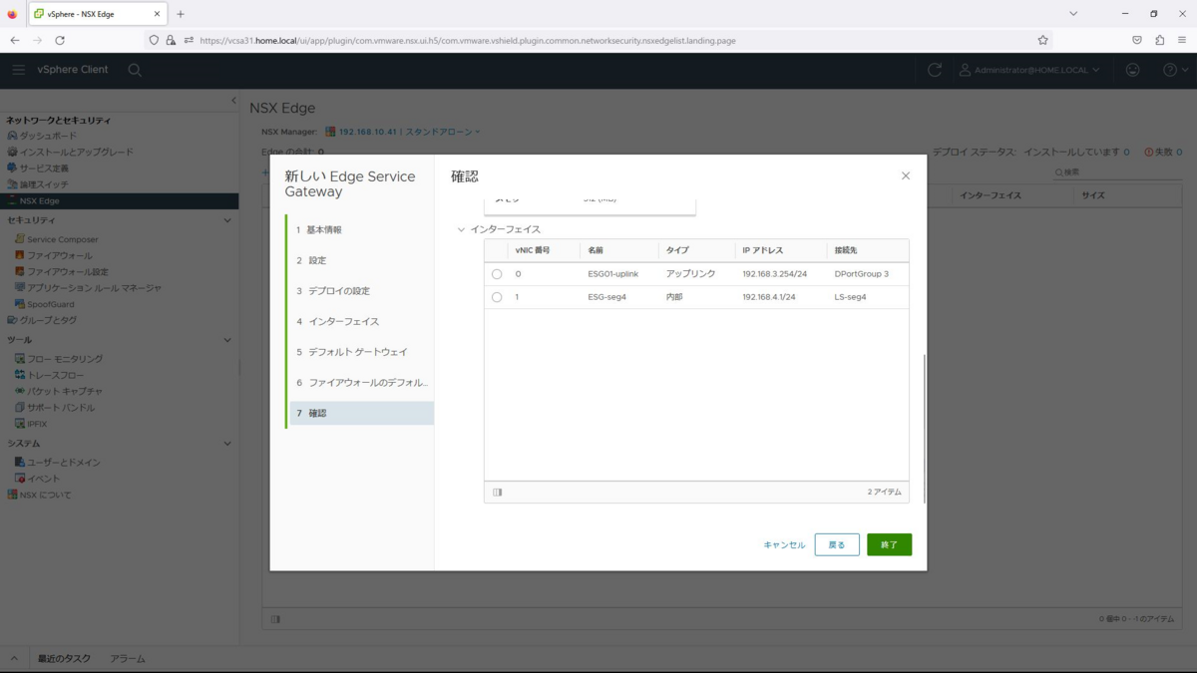Image resolution: width=1197 pixels, height=673 pixels.
Task: Select NSX Edge in the sidebar
Action: pyautogui.click(x=119, y=200)
